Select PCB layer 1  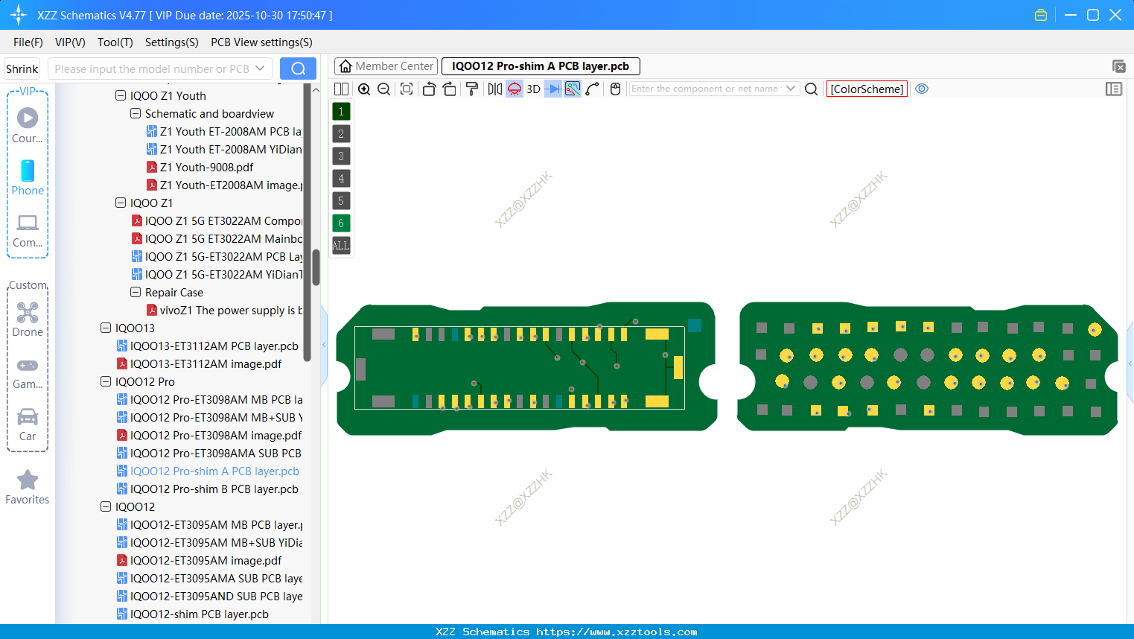(x=341, y=112)
